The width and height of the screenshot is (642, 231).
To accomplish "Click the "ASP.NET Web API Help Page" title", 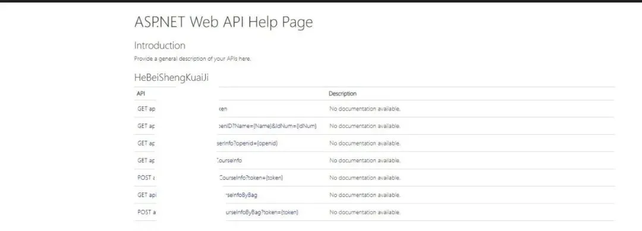I will pyautogui.click(x=224, y=22).
